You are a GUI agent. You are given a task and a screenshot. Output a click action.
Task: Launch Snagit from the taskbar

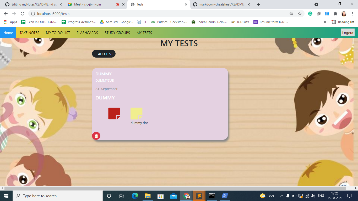click(199, 196)
